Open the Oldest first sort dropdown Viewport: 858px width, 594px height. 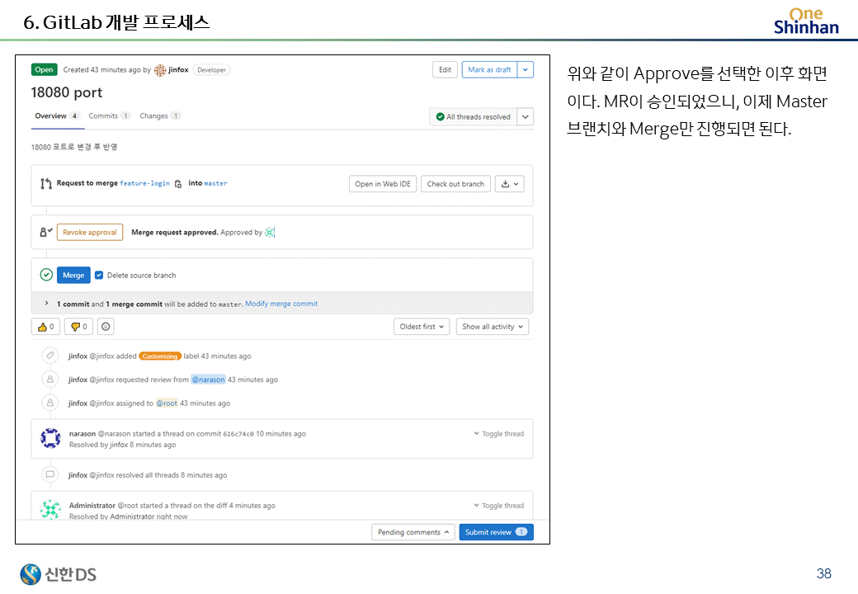click(422, 327)
